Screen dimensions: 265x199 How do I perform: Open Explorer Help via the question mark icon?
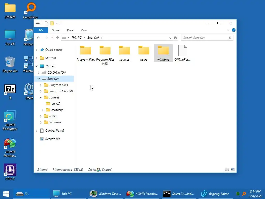pos(234,30)
